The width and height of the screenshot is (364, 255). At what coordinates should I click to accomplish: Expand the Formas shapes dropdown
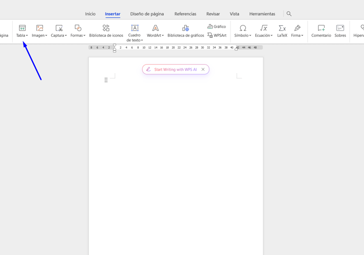pos(84,36)
